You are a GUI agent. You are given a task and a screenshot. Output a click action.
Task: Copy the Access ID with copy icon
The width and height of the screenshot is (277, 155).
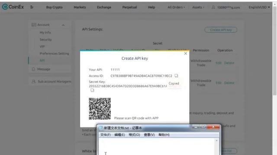pos(176,76)
